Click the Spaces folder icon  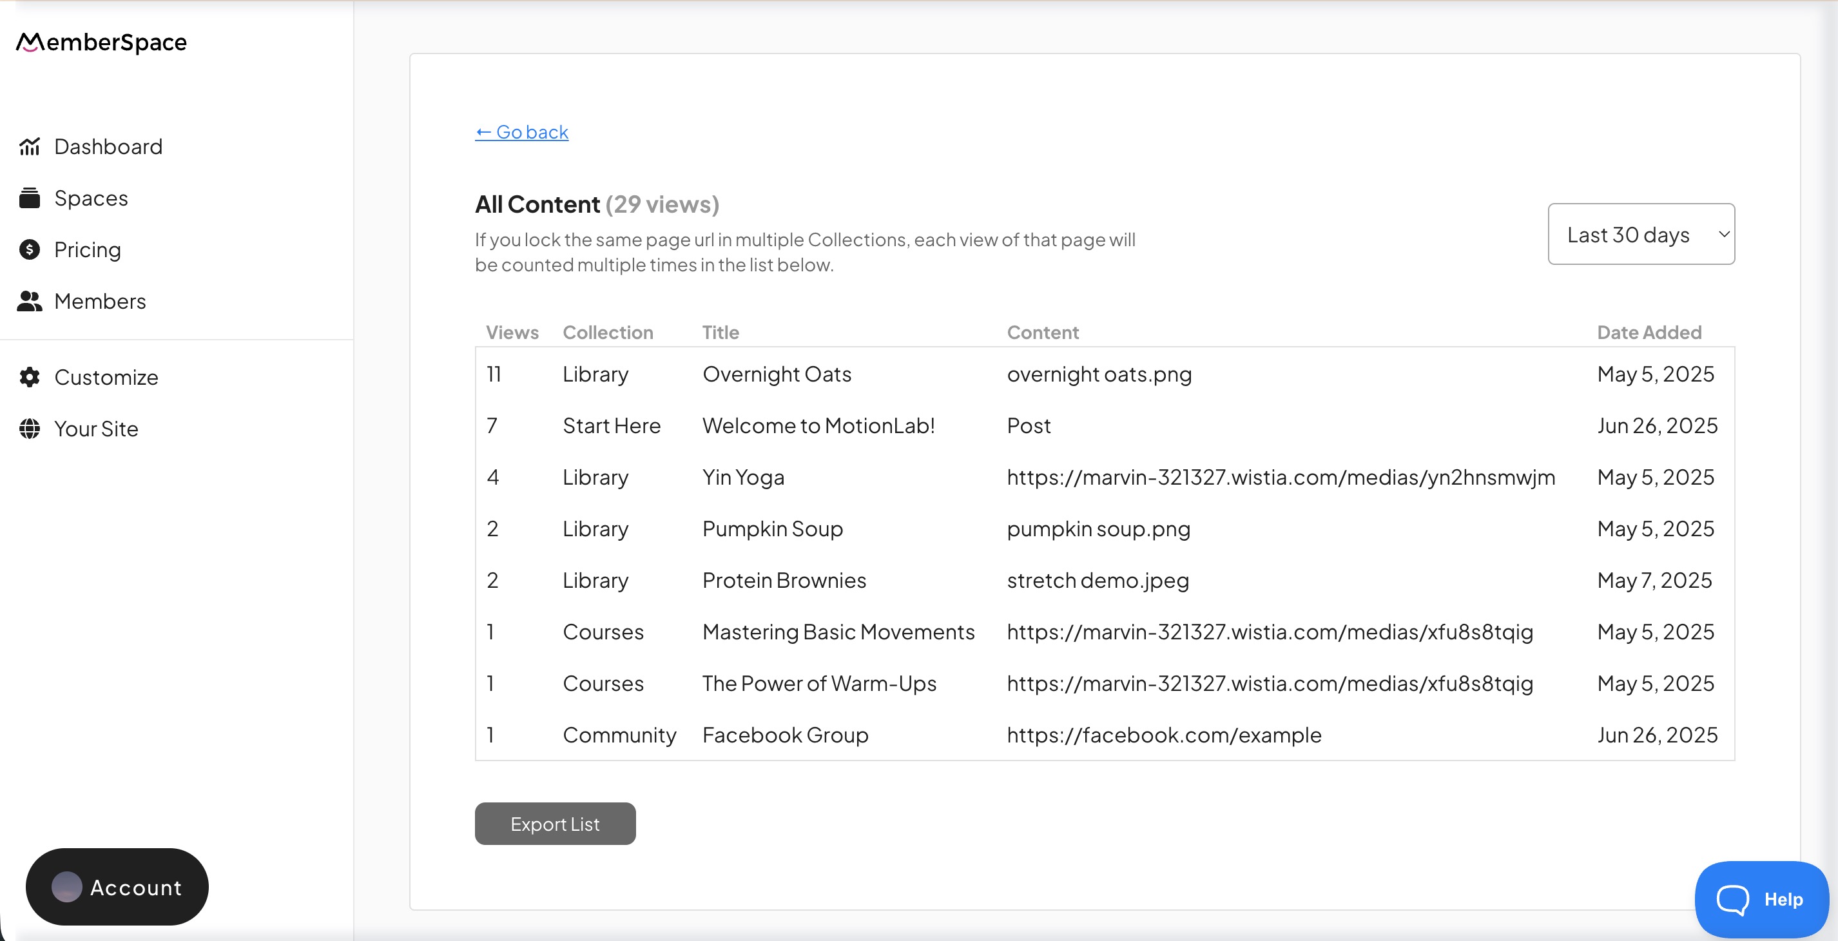(x=29, y=199)
